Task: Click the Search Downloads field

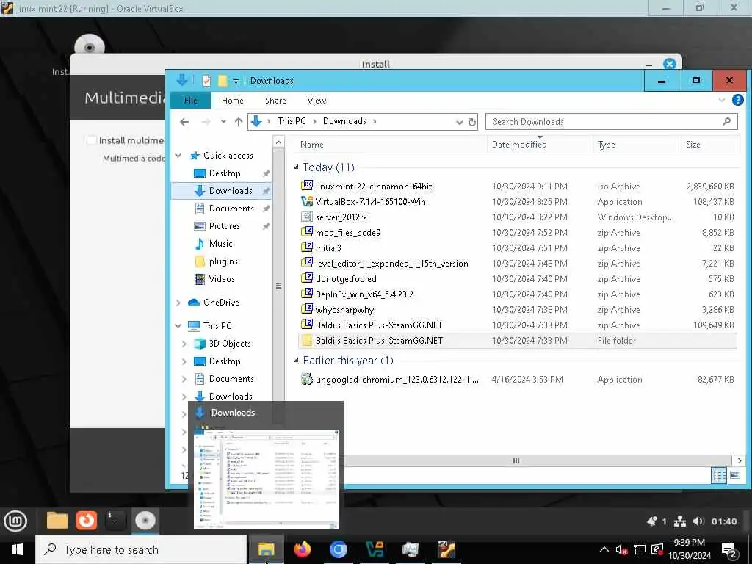Action: point(612,122)
